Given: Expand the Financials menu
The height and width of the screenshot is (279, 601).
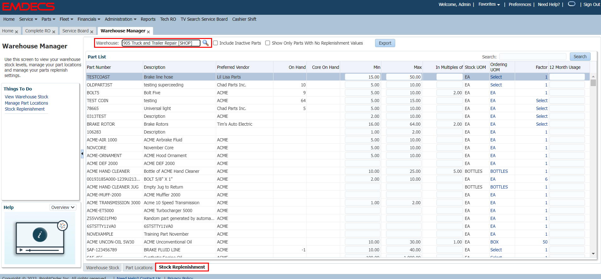Looking at the screenshot, I should (89, 19).
